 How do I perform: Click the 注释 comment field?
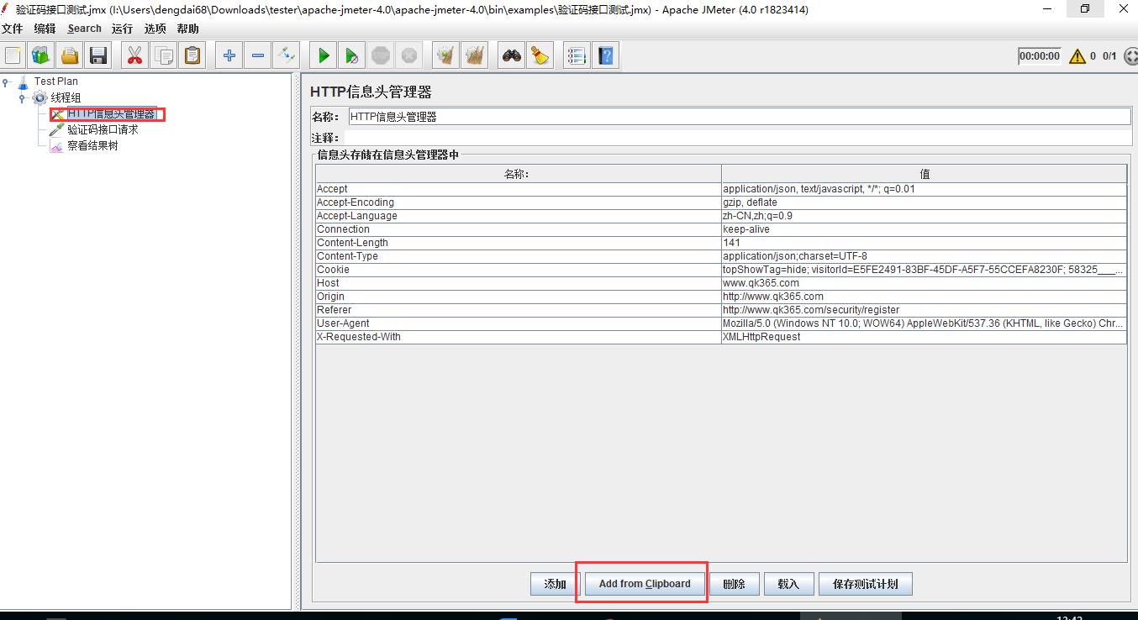click(x=737, y=137)
